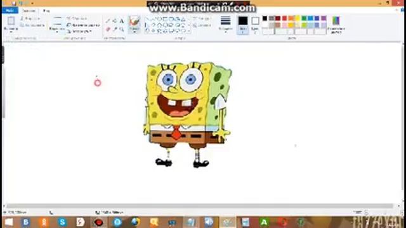Pick the pink palette swatch in second row
The image size is (406, 228).
tap(284, 25)
